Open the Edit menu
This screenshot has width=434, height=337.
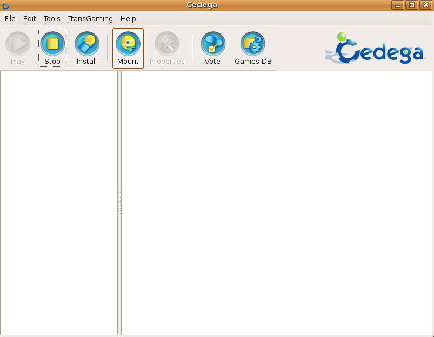29,19
